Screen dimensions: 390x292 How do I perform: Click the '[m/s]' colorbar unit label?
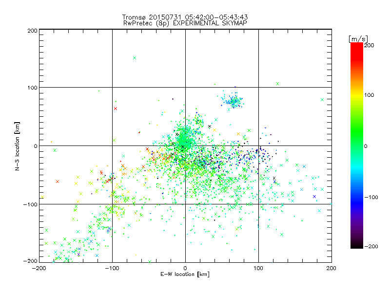358,39
